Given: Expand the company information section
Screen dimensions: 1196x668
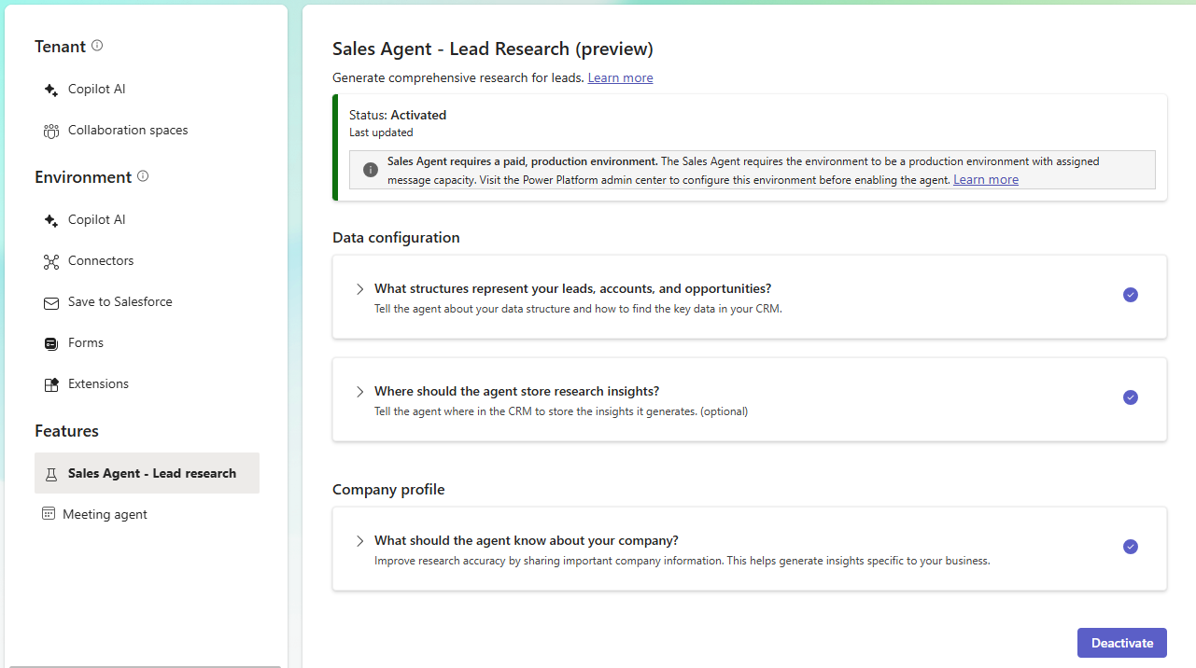Looking at the screenshot, I should pyautogui.click(x=360, y=541).
